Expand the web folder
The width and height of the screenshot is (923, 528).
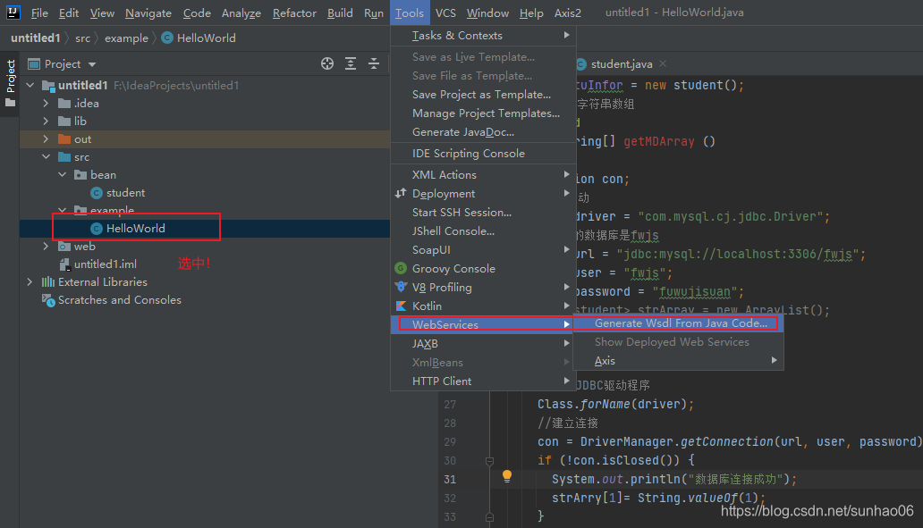(46, 247)
